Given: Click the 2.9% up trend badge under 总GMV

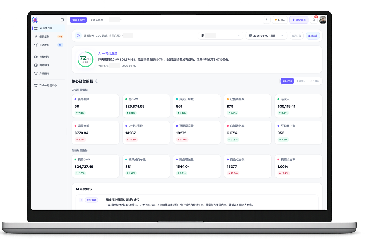Looking at the screenshot, I should click(x=131, y=113).
